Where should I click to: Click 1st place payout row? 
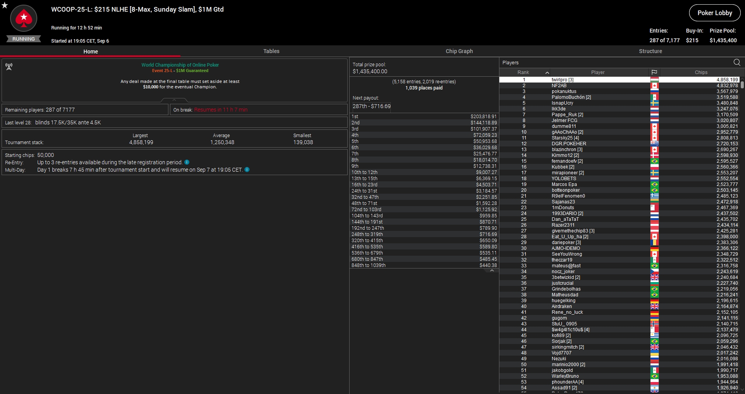click(424, 117)
